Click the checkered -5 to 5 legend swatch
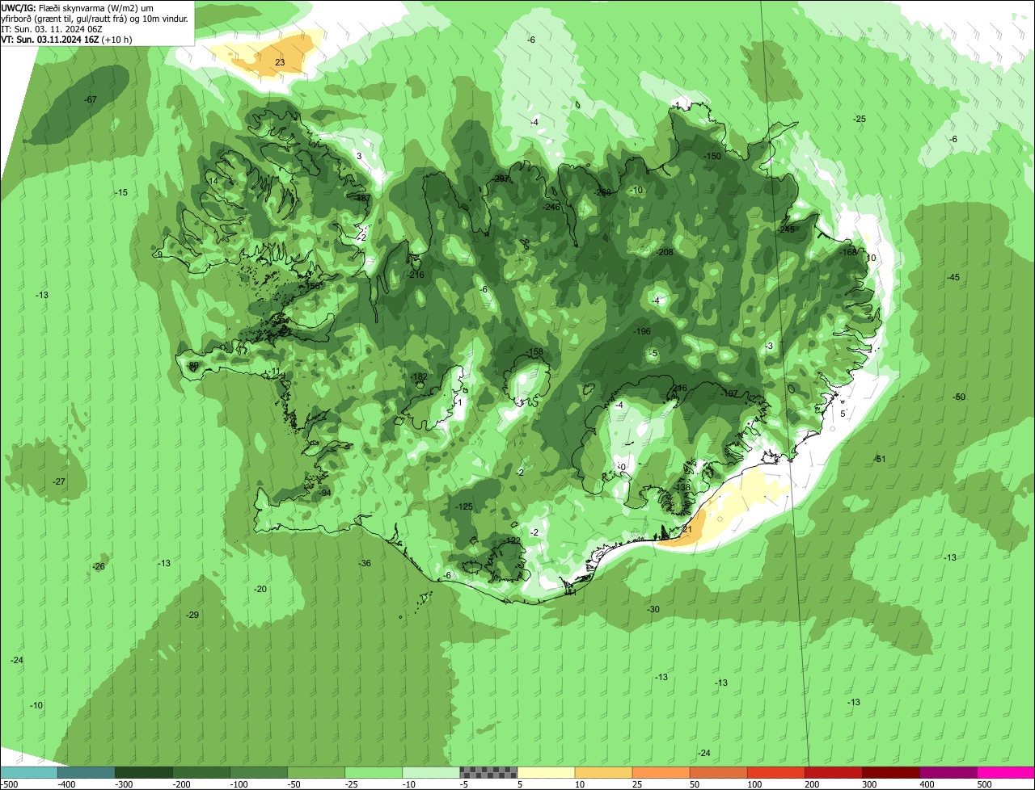The height and width of the screenshot is (790, 1035). click(488, 772)
